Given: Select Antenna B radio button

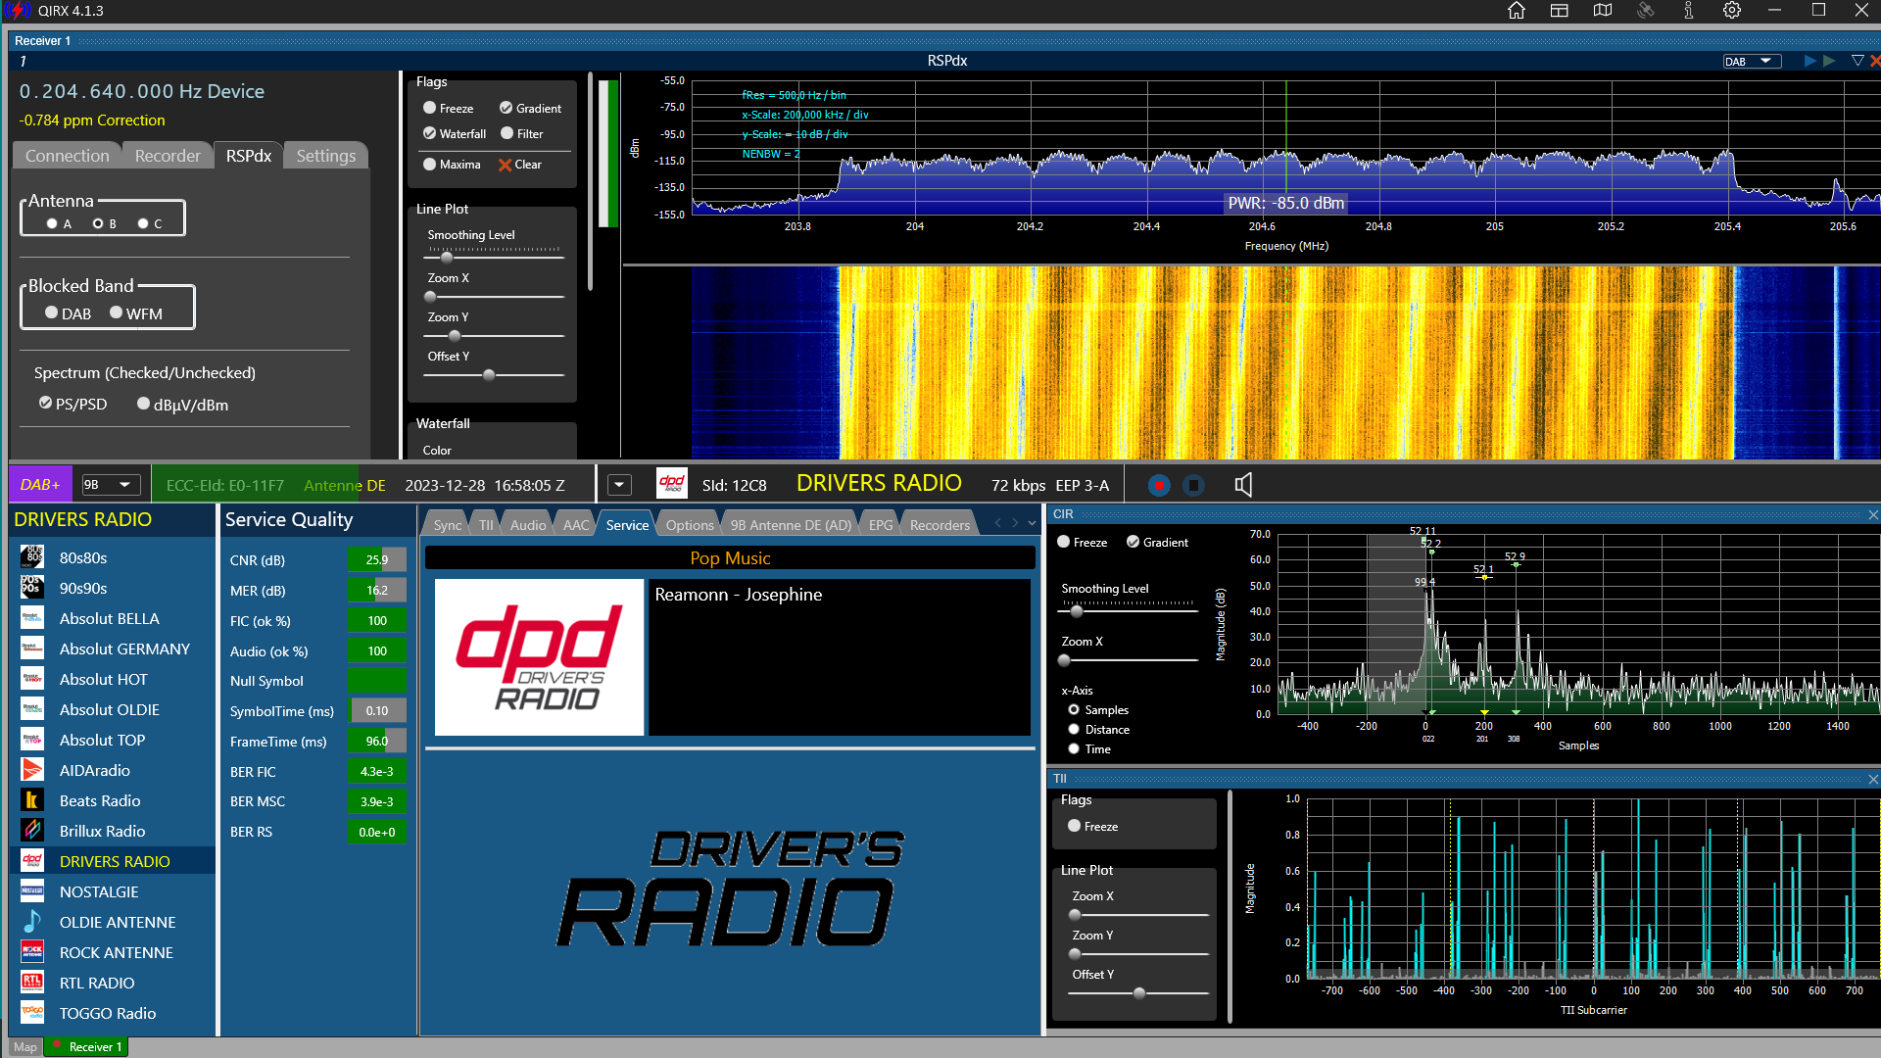Looking at the screenshot, I should [98, 223].
